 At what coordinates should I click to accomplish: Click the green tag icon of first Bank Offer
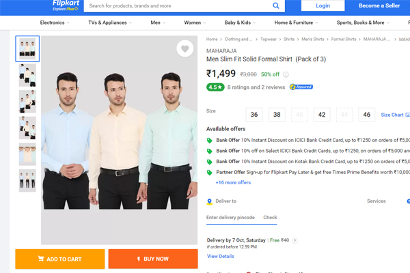pos(210,141)
